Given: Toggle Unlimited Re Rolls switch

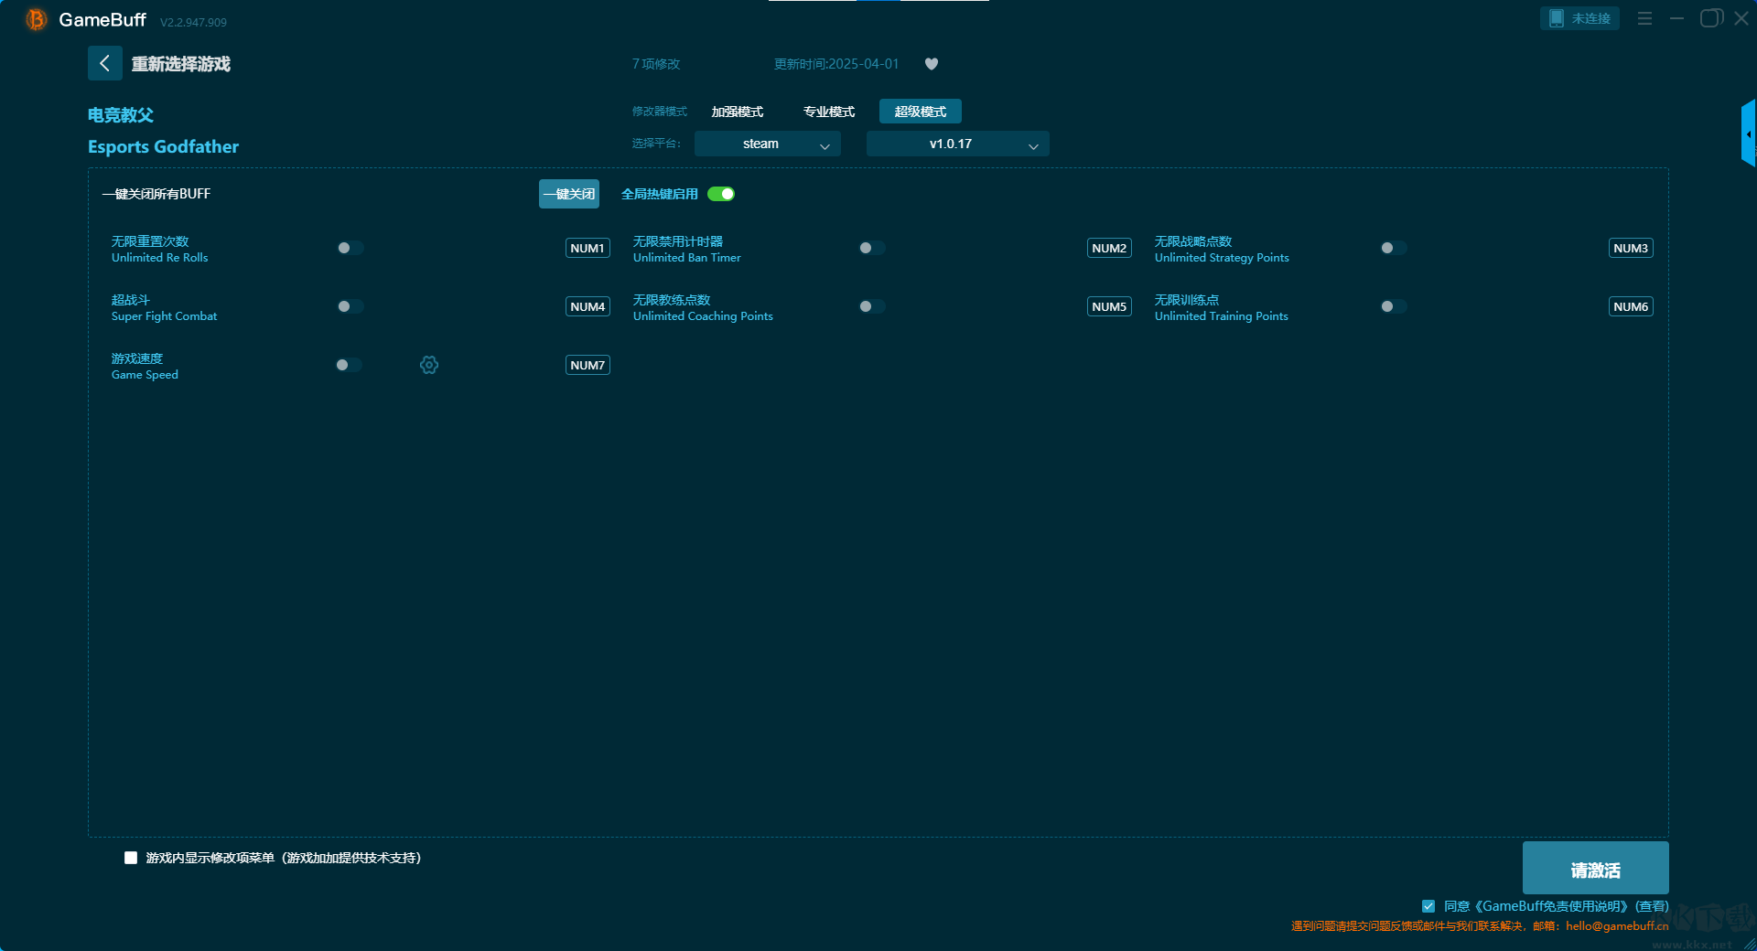Looking at the screenshot, I should point(350,248).
